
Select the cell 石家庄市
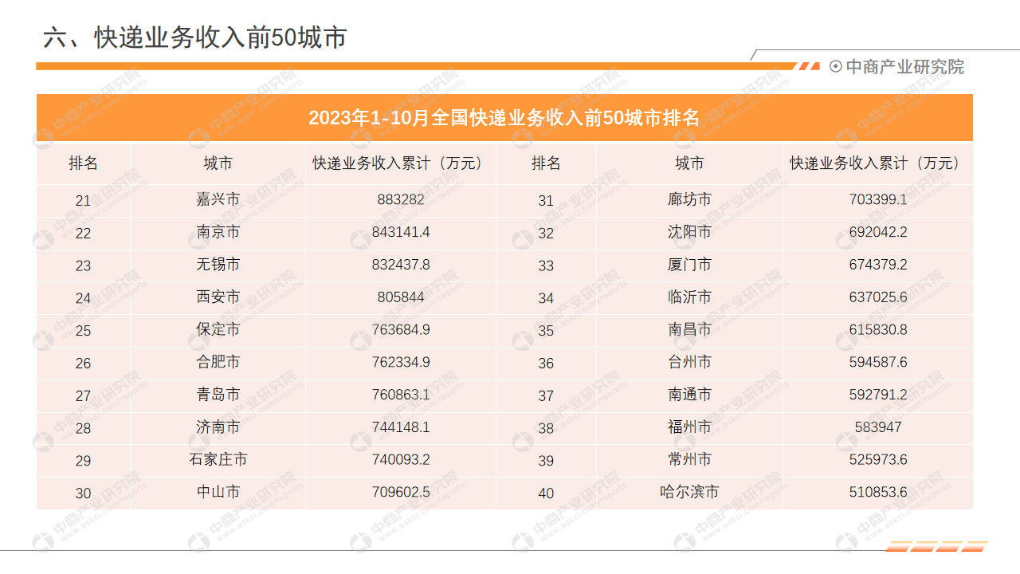[x=218, y=459]
